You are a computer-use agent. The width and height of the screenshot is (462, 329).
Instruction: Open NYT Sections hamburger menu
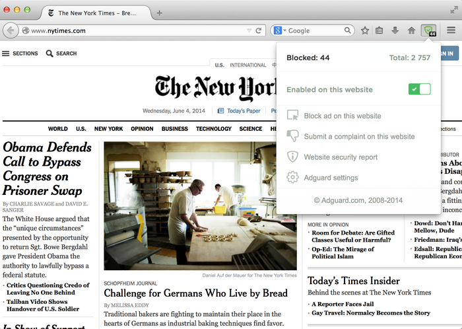click(5, 54)
